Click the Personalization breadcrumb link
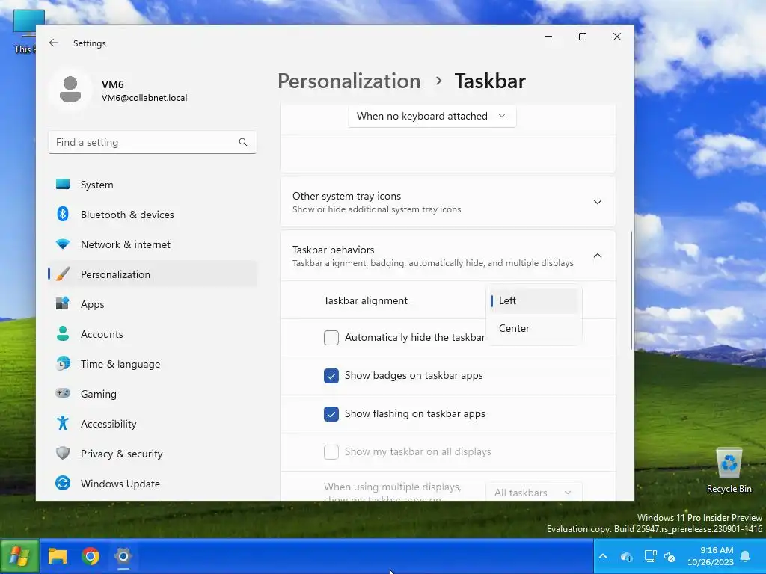 click(x=349, y=81)
